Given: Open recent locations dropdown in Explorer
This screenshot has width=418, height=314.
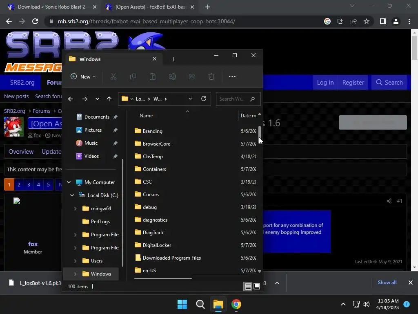Looking at the screenshot, I should [x=97, y=99].
